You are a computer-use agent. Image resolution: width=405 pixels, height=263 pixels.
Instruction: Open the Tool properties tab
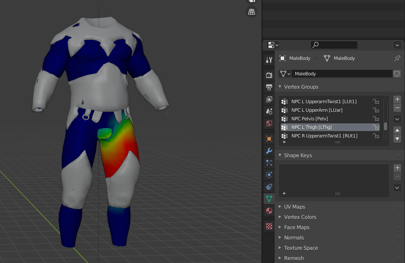[x=269, y=60]
